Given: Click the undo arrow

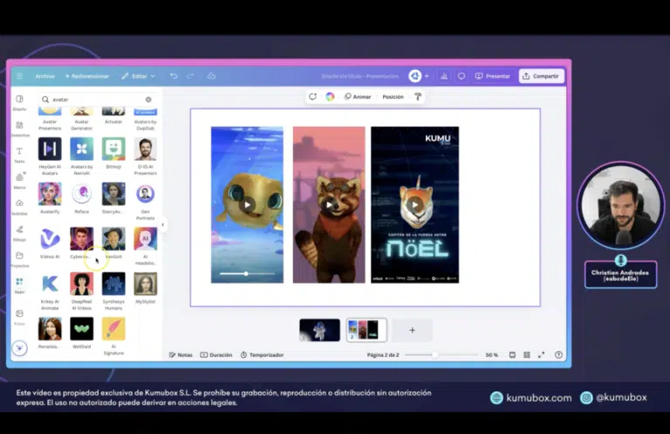Looking at the screenshot, I should (174, 76).
